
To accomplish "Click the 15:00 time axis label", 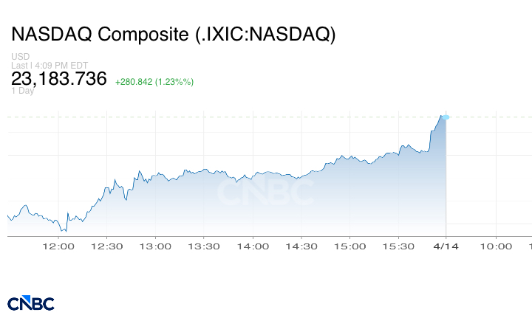I will pos(350,246).
